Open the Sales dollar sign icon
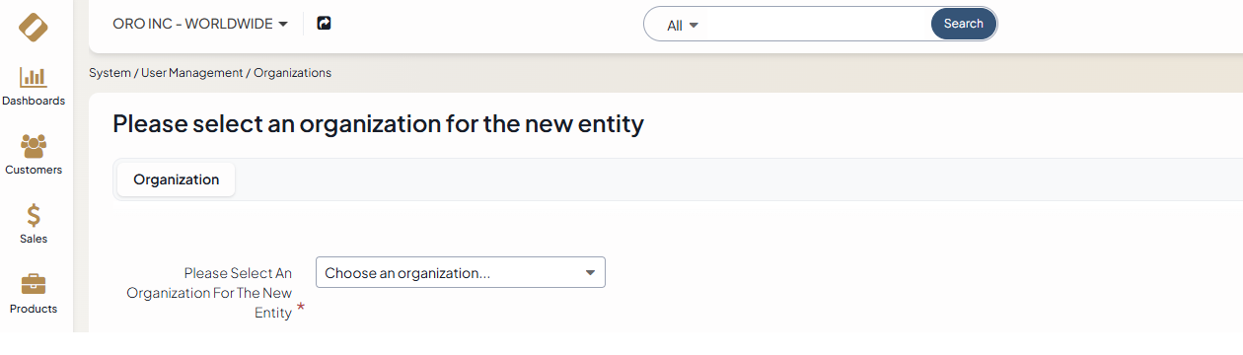 point(34,215)
